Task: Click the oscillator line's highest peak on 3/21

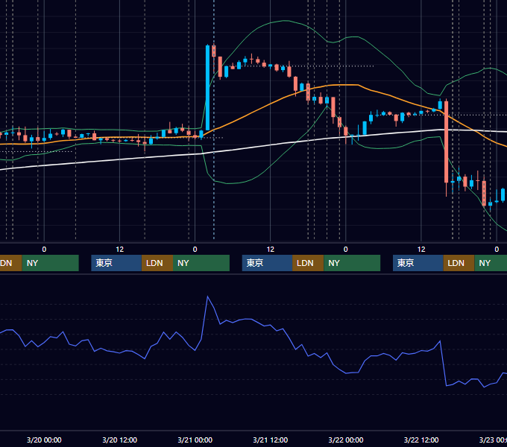Action: click(207, 297)
